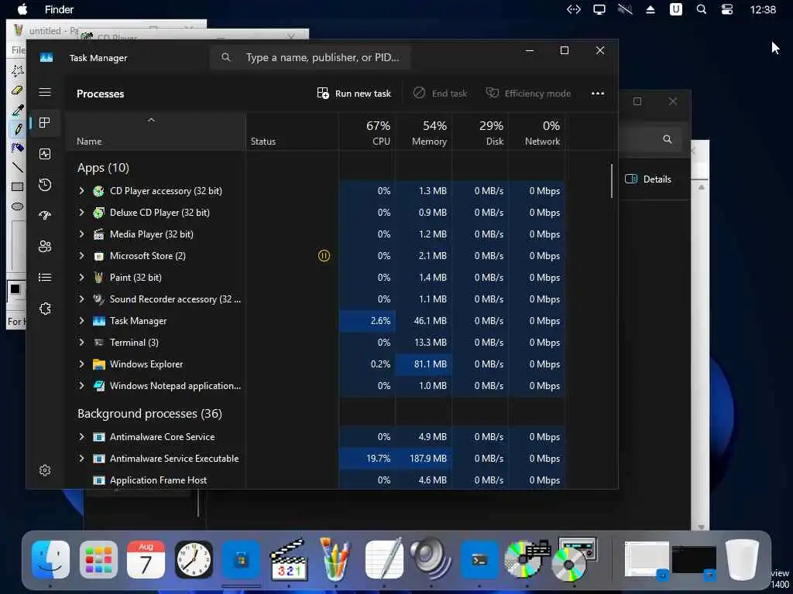The height and width of the screenshot is (594, 793).
Task: Click search icon in background window
Action: coord(667,139)
